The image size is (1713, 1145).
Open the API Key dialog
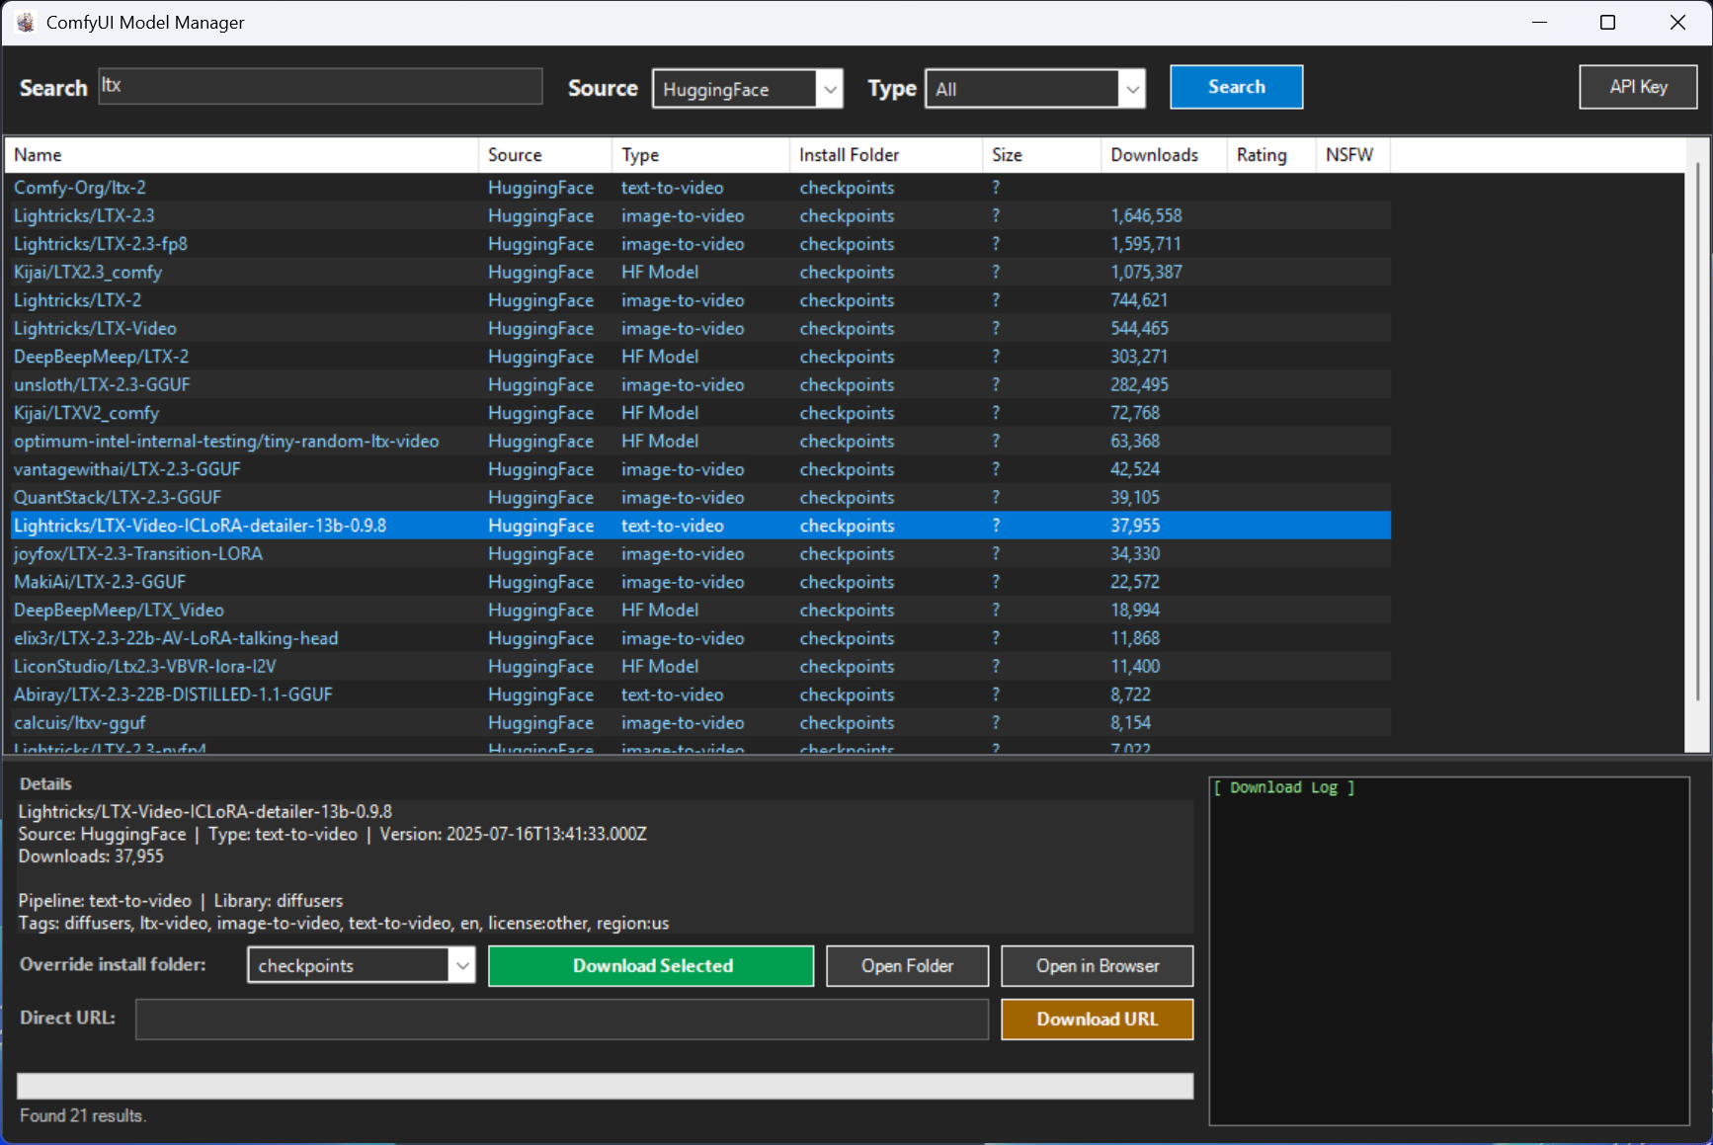tap(1637, 87)
